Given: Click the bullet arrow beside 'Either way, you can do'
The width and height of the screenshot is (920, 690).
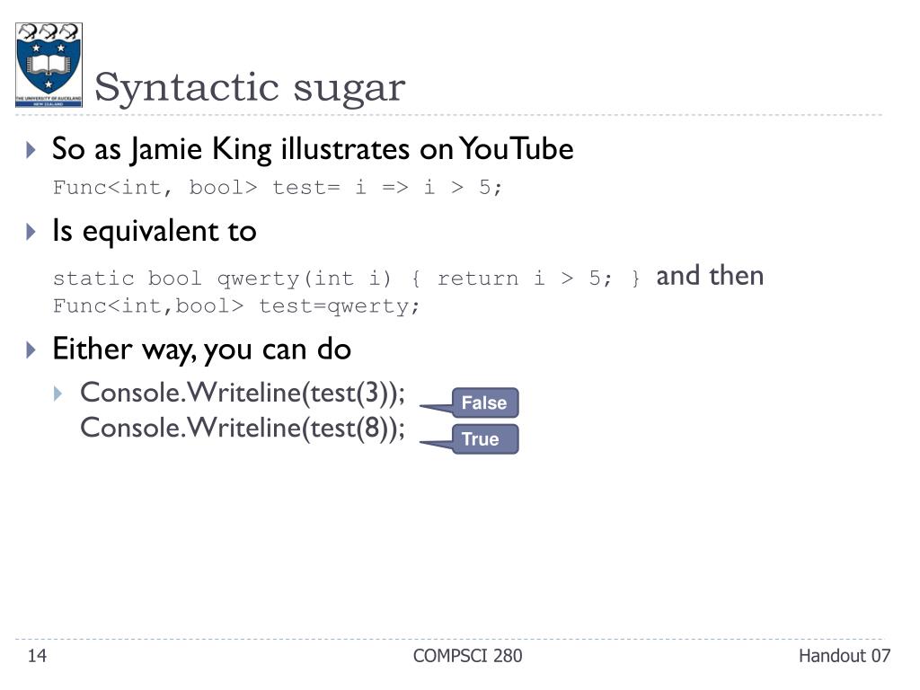Looking at the screenshot, I should click(x=31, y=350).
